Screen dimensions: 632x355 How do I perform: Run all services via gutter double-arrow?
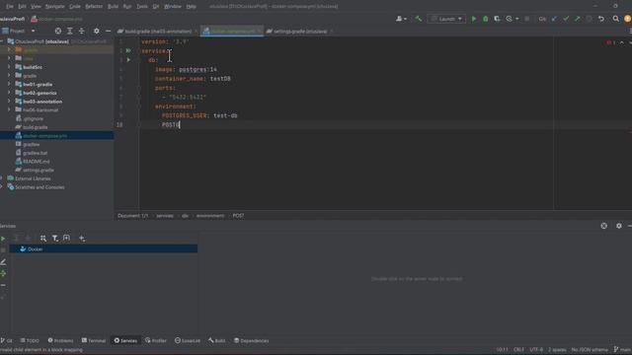coord(128,50)
